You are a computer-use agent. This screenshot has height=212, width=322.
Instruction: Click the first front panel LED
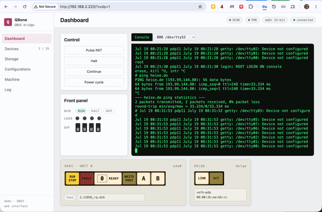[x=77, y=118]
